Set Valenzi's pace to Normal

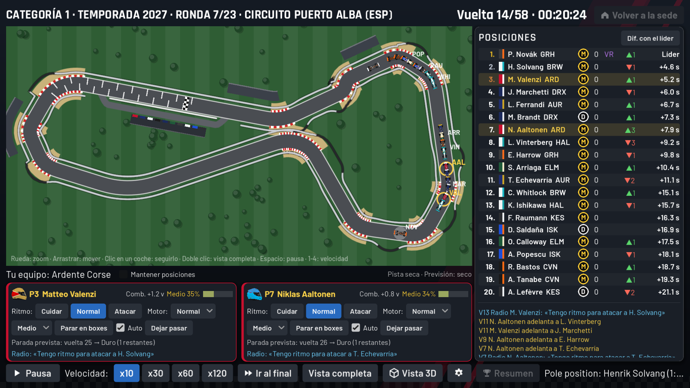[x=88, y=311]
